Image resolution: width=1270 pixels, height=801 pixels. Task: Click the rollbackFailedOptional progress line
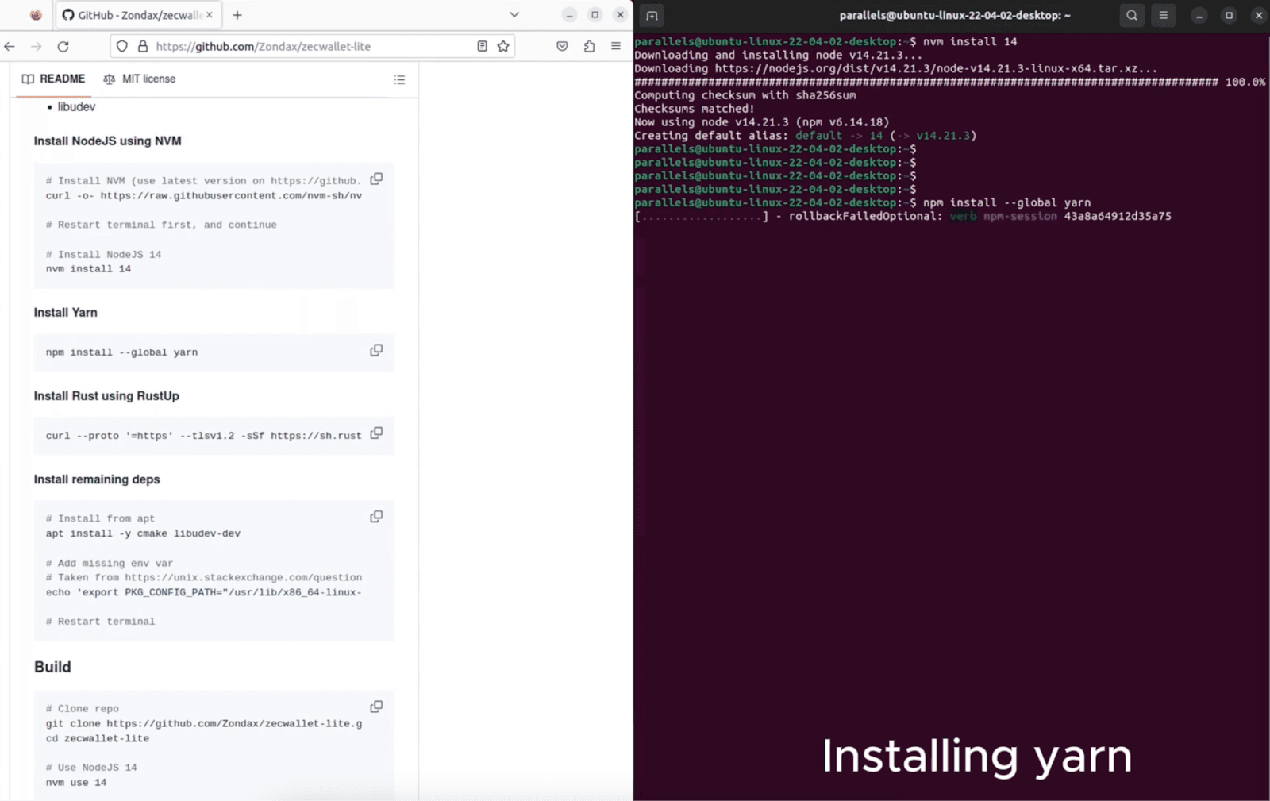[x=902, y=216]
